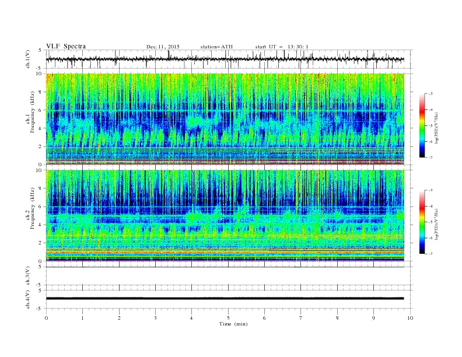Image resolution: width=462 pixels, height=357 pixels.
Task: Click the 'VLF Spectra' title text
Action: (66, 46)
